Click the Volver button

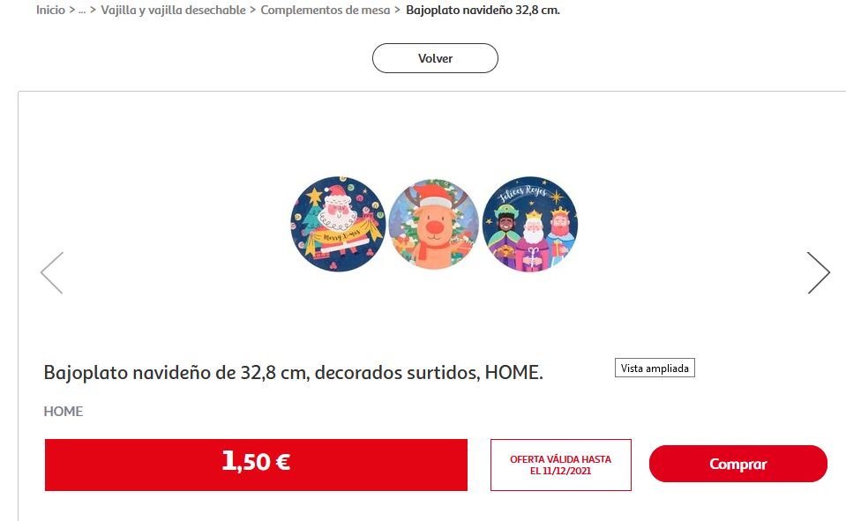(x=435, y=58)
